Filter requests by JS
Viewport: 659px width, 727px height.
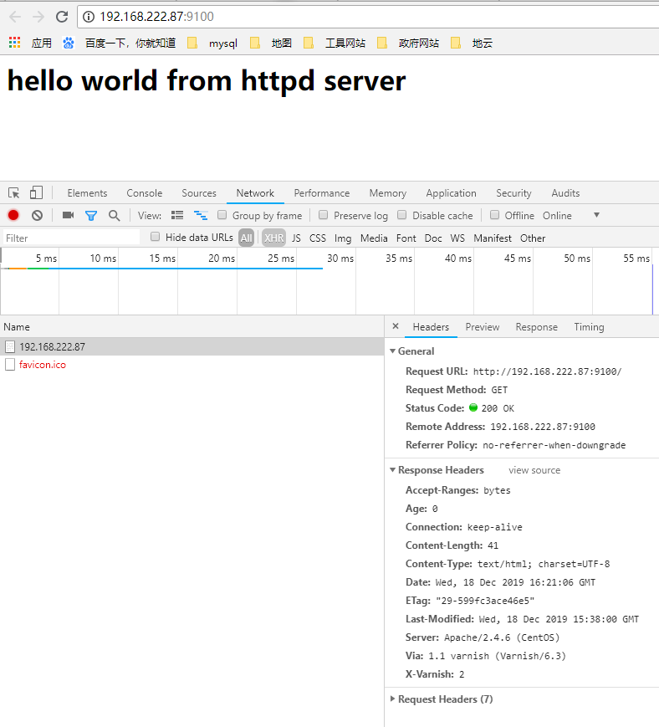coord(296,238)
